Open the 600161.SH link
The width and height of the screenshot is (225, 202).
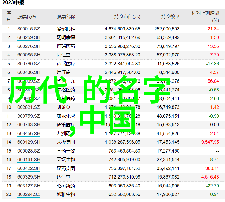coord(29,160)
